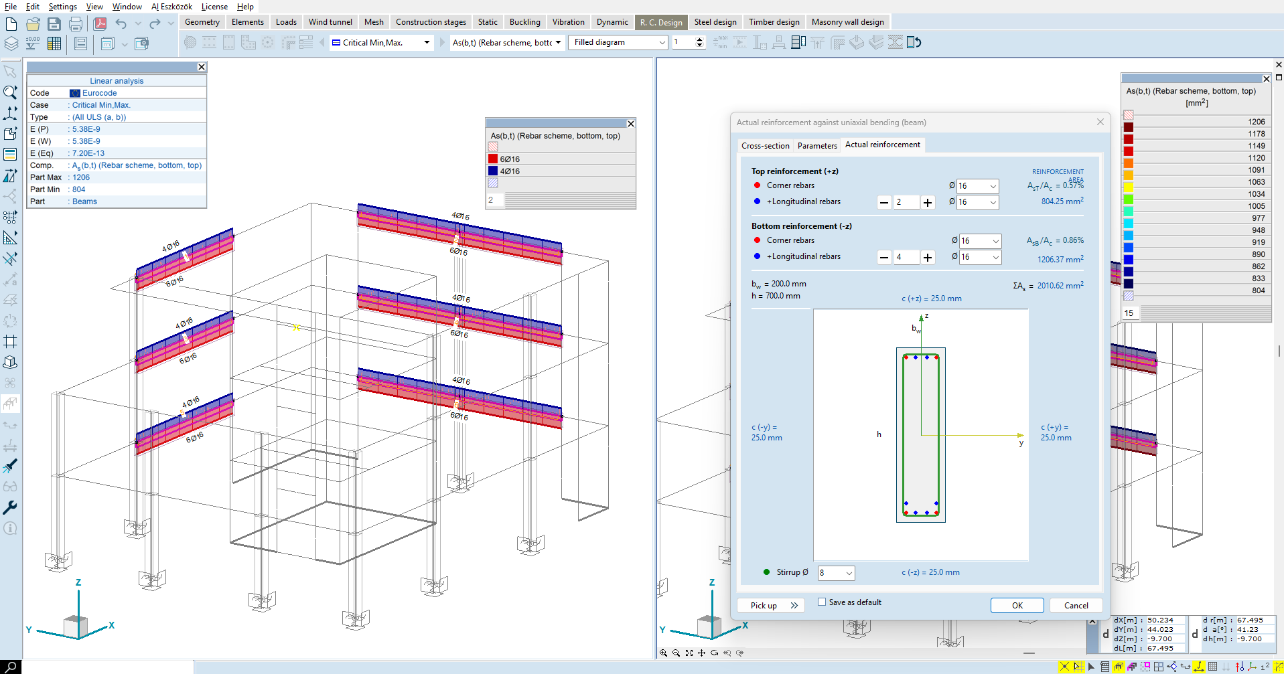This screenshot has width=1284, height=674.
Task: Toggle the yellow parts display in status bar
Action: click(1118, 667)
